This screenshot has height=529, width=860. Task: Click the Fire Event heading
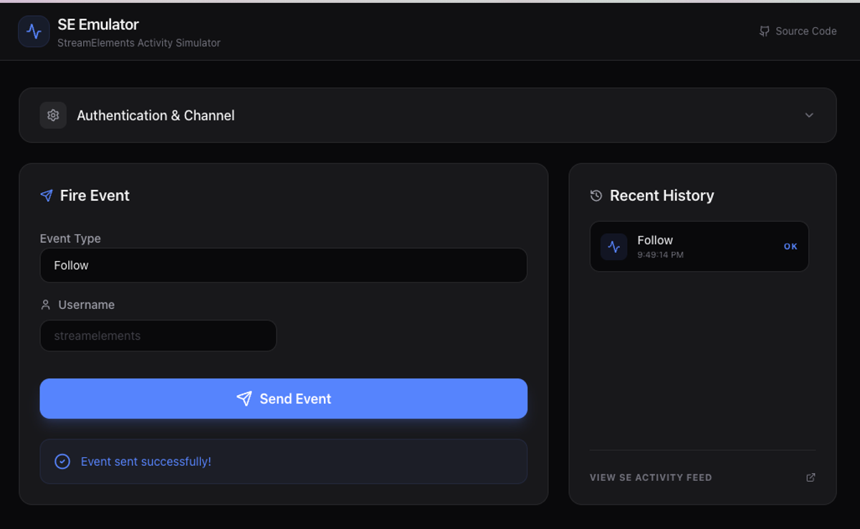[95, 196]
